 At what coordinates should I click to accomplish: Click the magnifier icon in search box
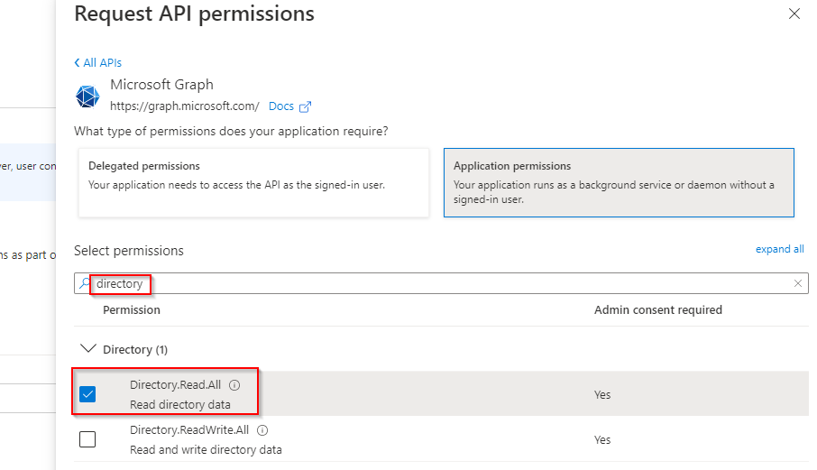pos(85,283)
